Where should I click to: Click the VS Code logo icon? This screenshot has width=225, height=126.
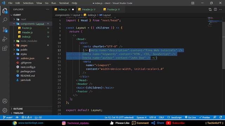pos(4,3)
